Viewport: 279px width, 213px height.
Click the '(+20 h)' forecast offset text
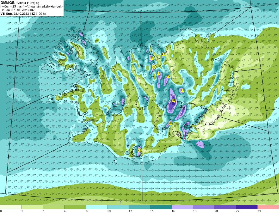(41, 14)
